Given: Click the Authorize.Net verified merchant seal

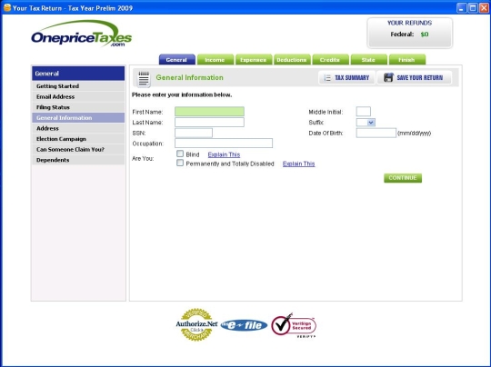Looking at the screenshot, I should (196, 324).
